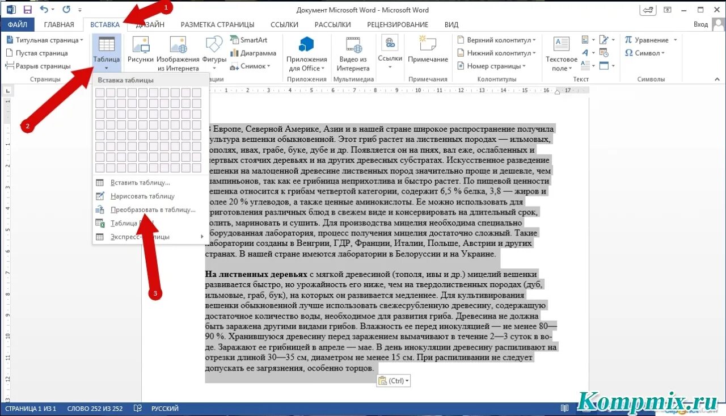Add a drop cap (буквица)

586,66
